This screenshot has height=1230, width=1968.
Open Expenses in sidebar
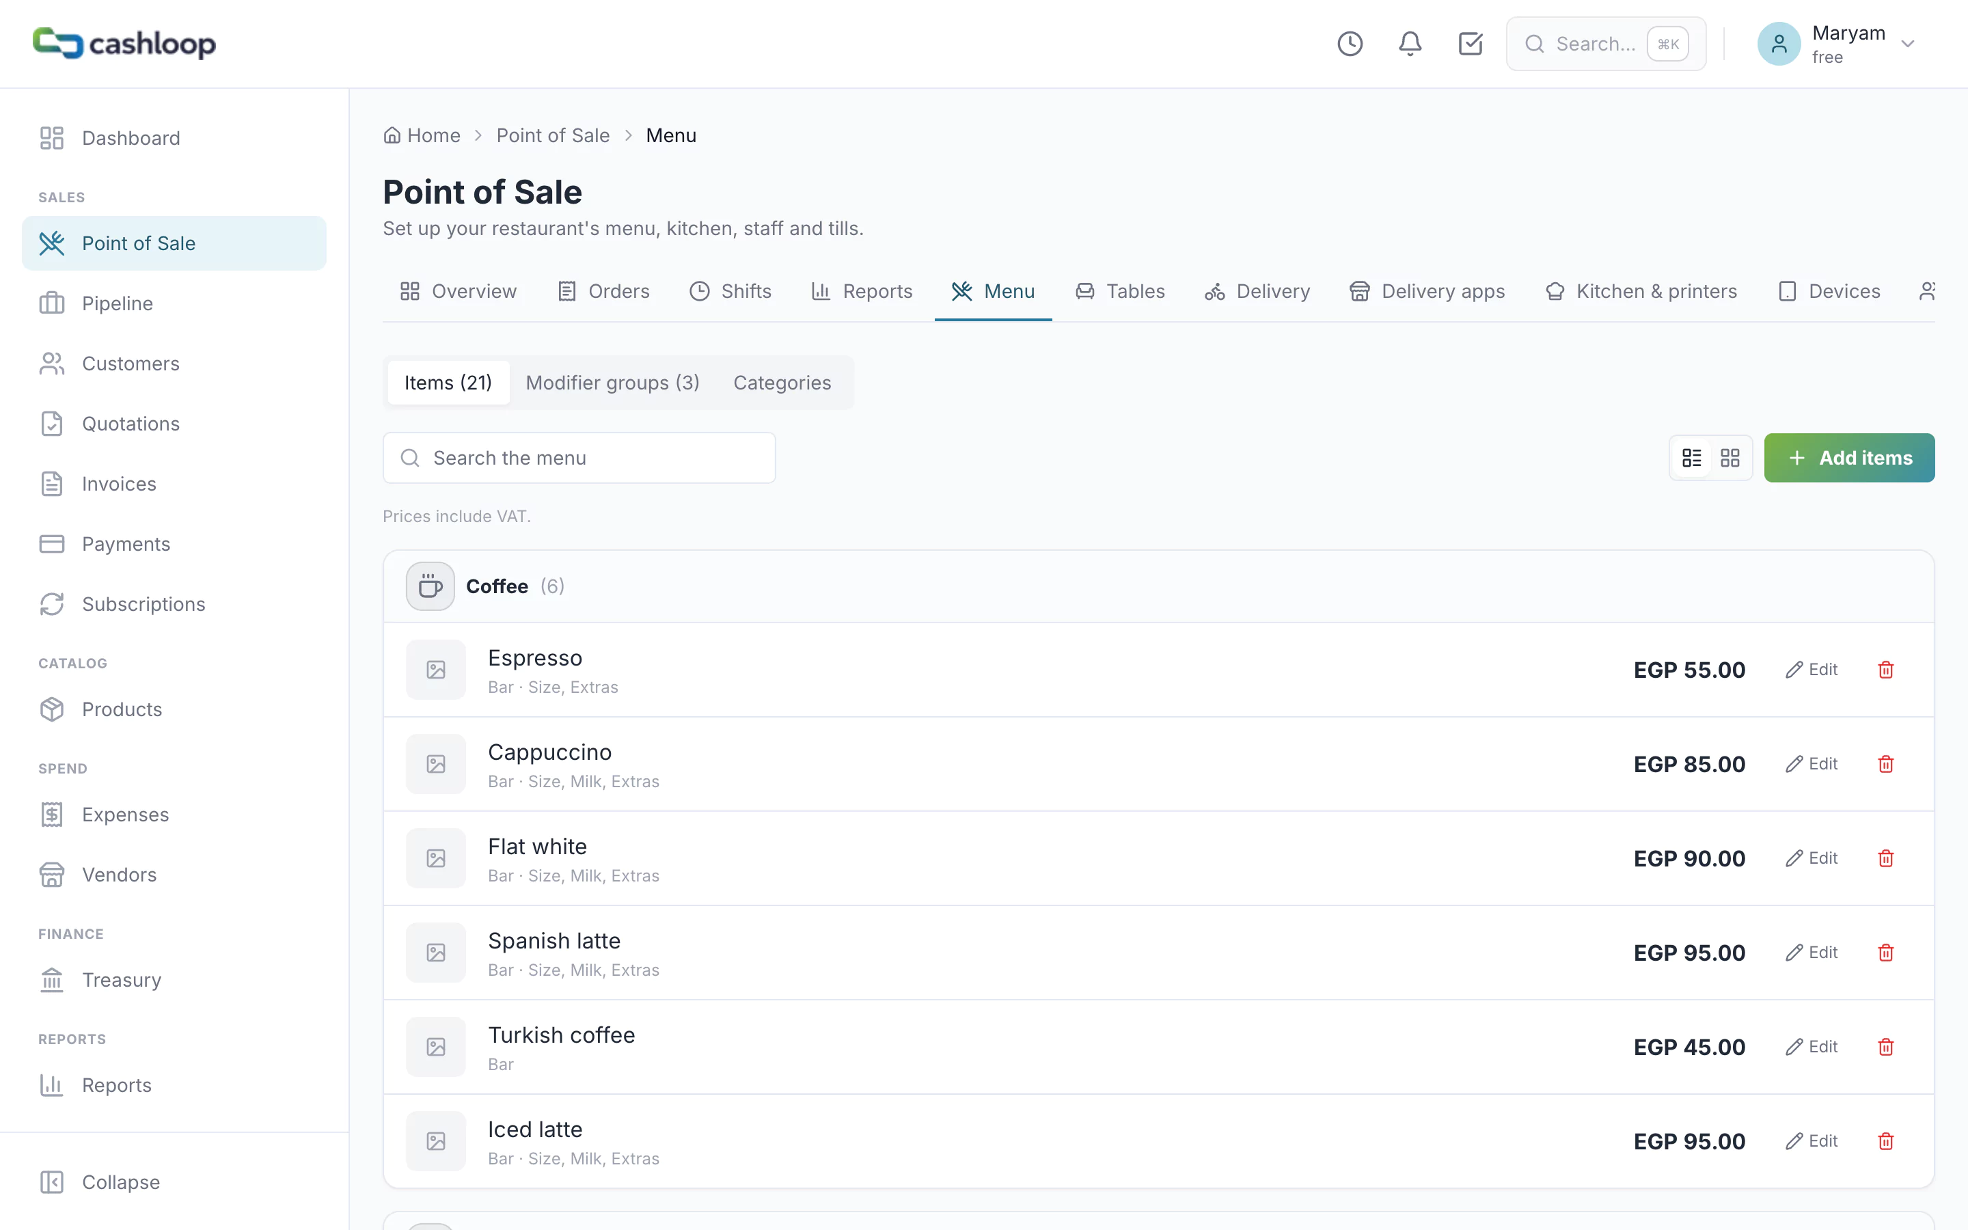[174, 815]
